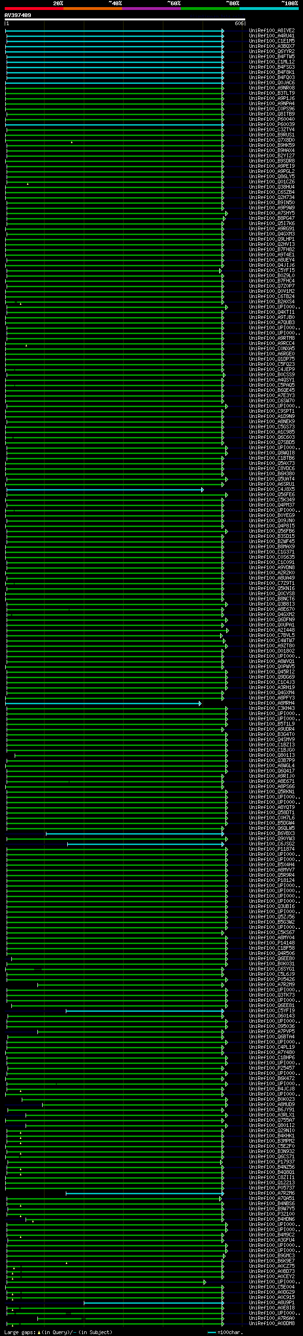
Task: Select the UniRef100_Q4R506 label
Action: (271, 954)
